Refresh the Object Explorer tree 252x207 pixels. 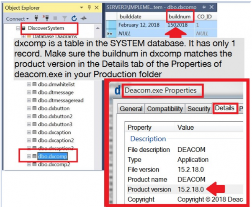(74, 18)
